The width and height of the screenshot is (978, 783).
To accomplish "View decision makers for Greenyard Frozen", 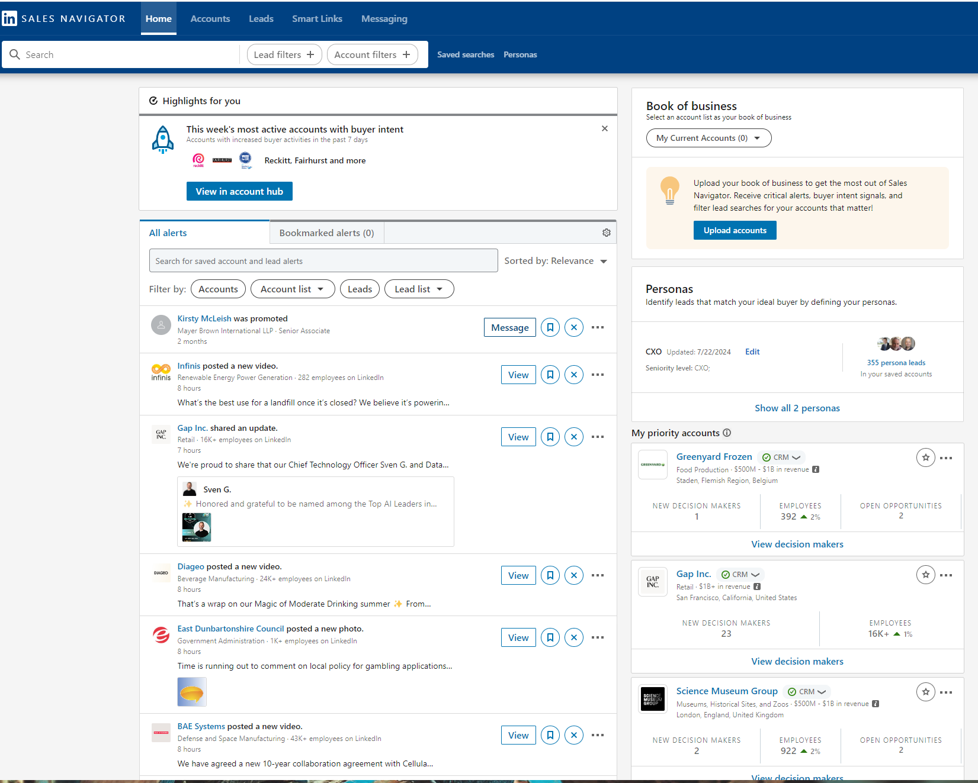I will [x=797, y=544].
